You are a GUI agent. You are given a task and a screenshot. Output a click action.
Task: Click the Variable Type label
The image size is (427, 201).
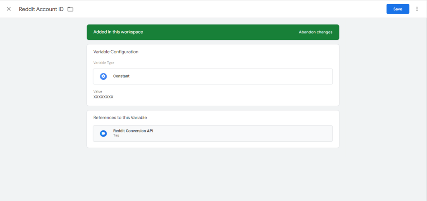[x=104, y=63]
